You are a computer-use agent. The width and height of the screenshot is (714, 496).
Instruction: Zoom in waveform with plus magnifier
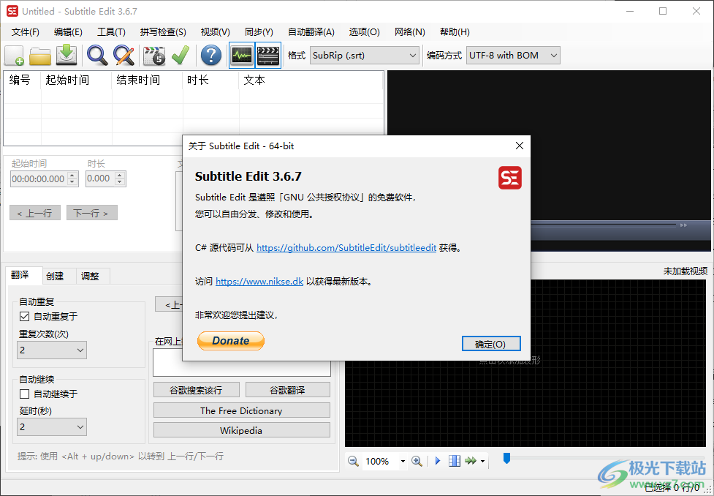tap(417, 461)
